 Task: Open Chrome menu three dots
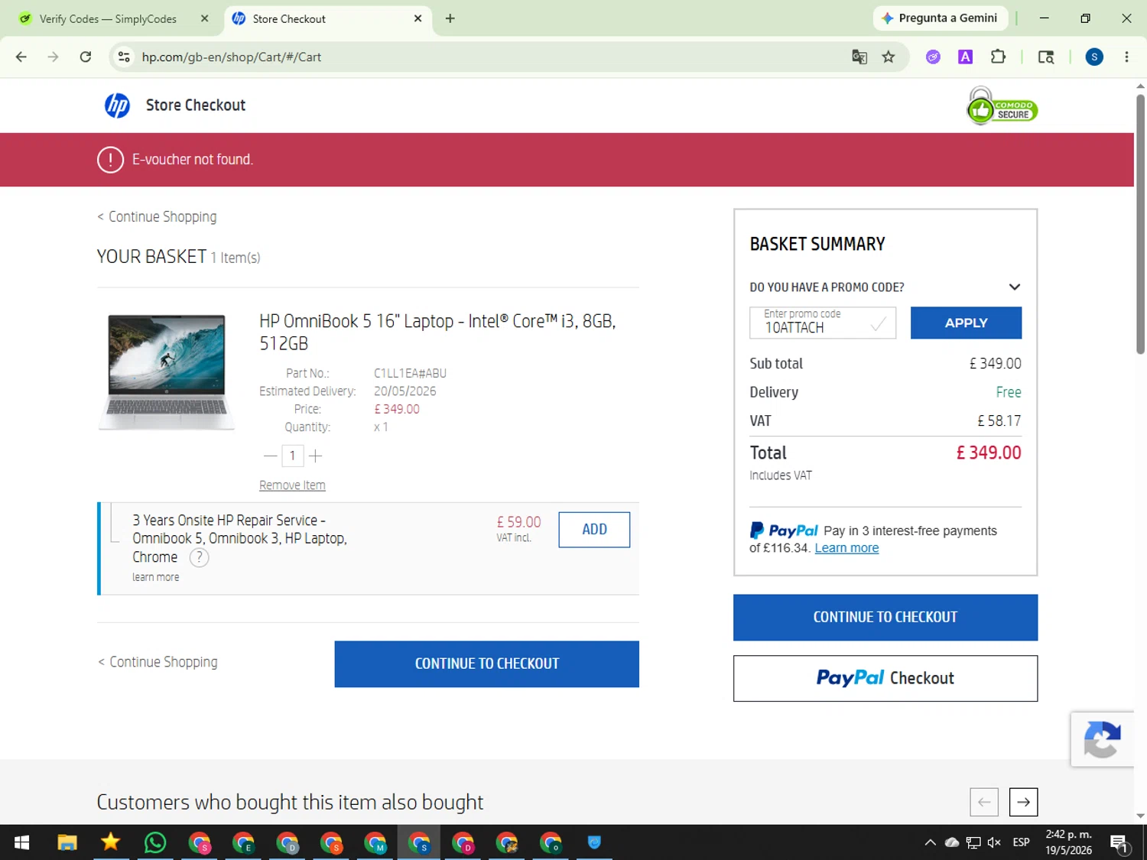(1126, 57)
